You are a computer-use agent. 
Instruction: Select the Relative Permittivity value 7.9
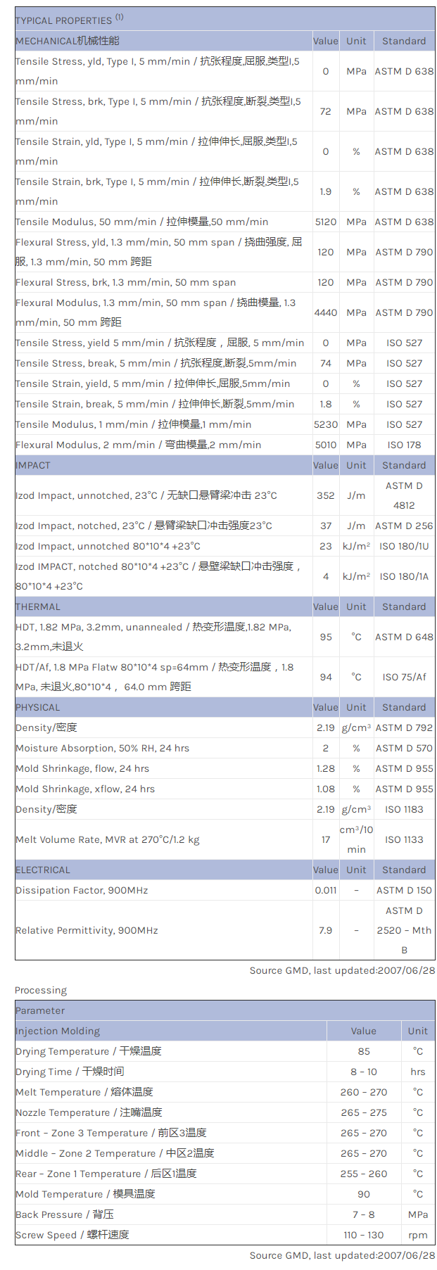click(325, 930)
